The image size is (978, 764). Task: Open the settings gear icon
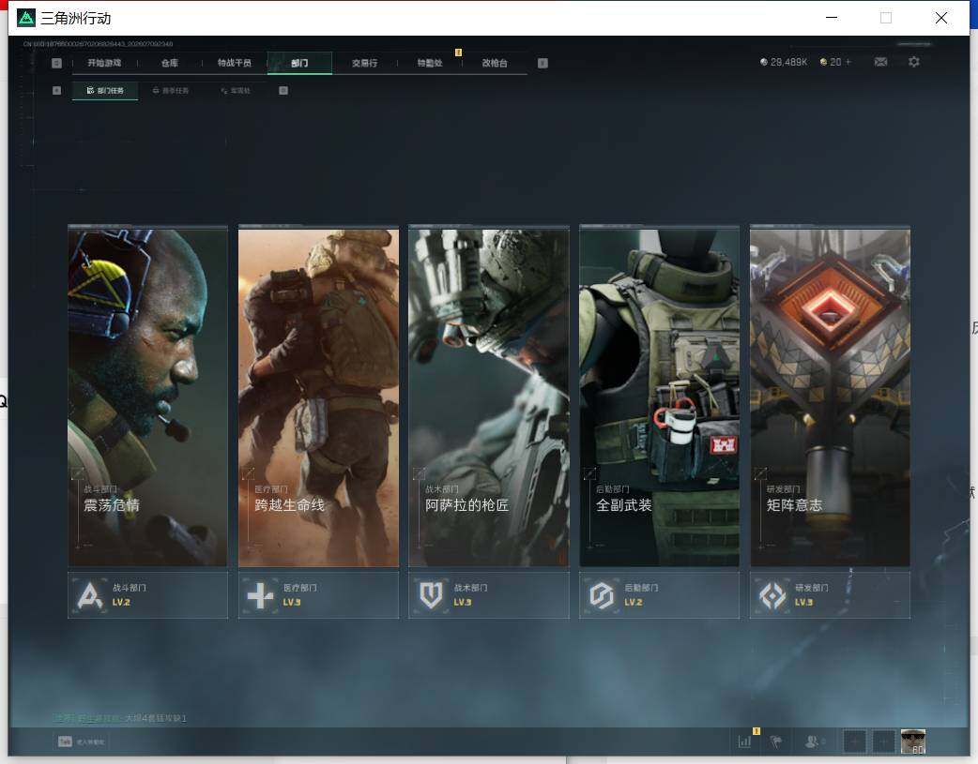(914, 62)
